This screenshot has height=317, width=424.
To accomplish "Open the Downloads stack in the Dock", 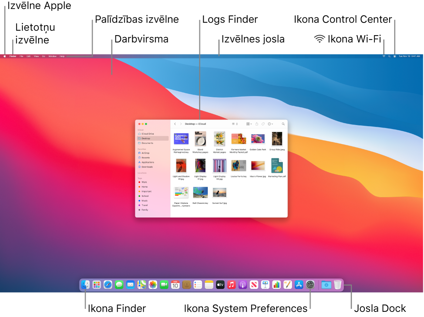I will click(x=326, y=285).
